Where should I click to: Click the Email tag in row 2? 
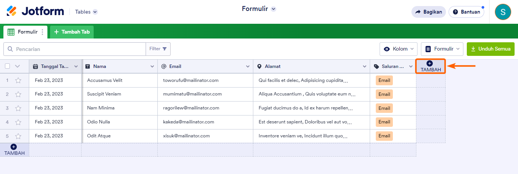point(384,94)
